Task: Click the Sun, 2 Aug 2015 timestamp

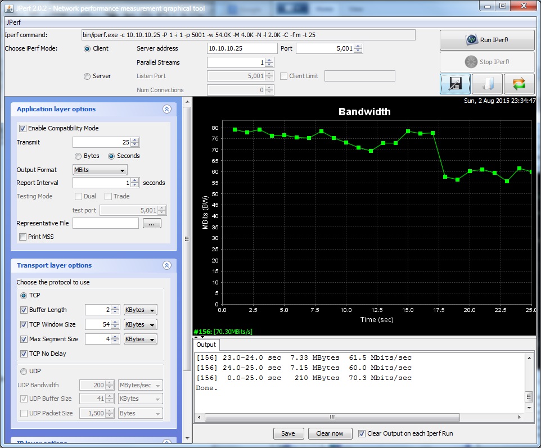Action: [499, 101]
